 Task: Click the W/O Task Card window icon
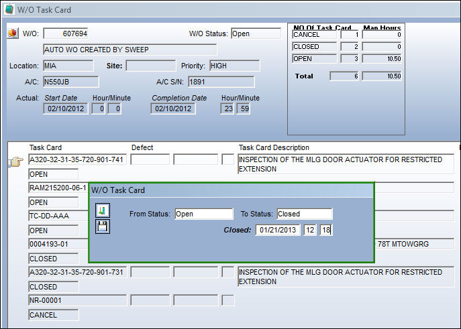pos(9,9)
